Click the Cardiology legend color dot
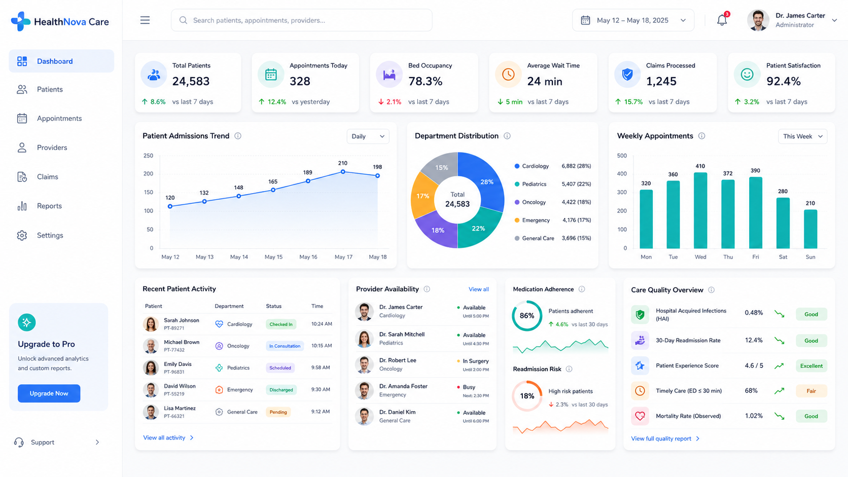Screen dimensions: 848x477 click(517, 166)
